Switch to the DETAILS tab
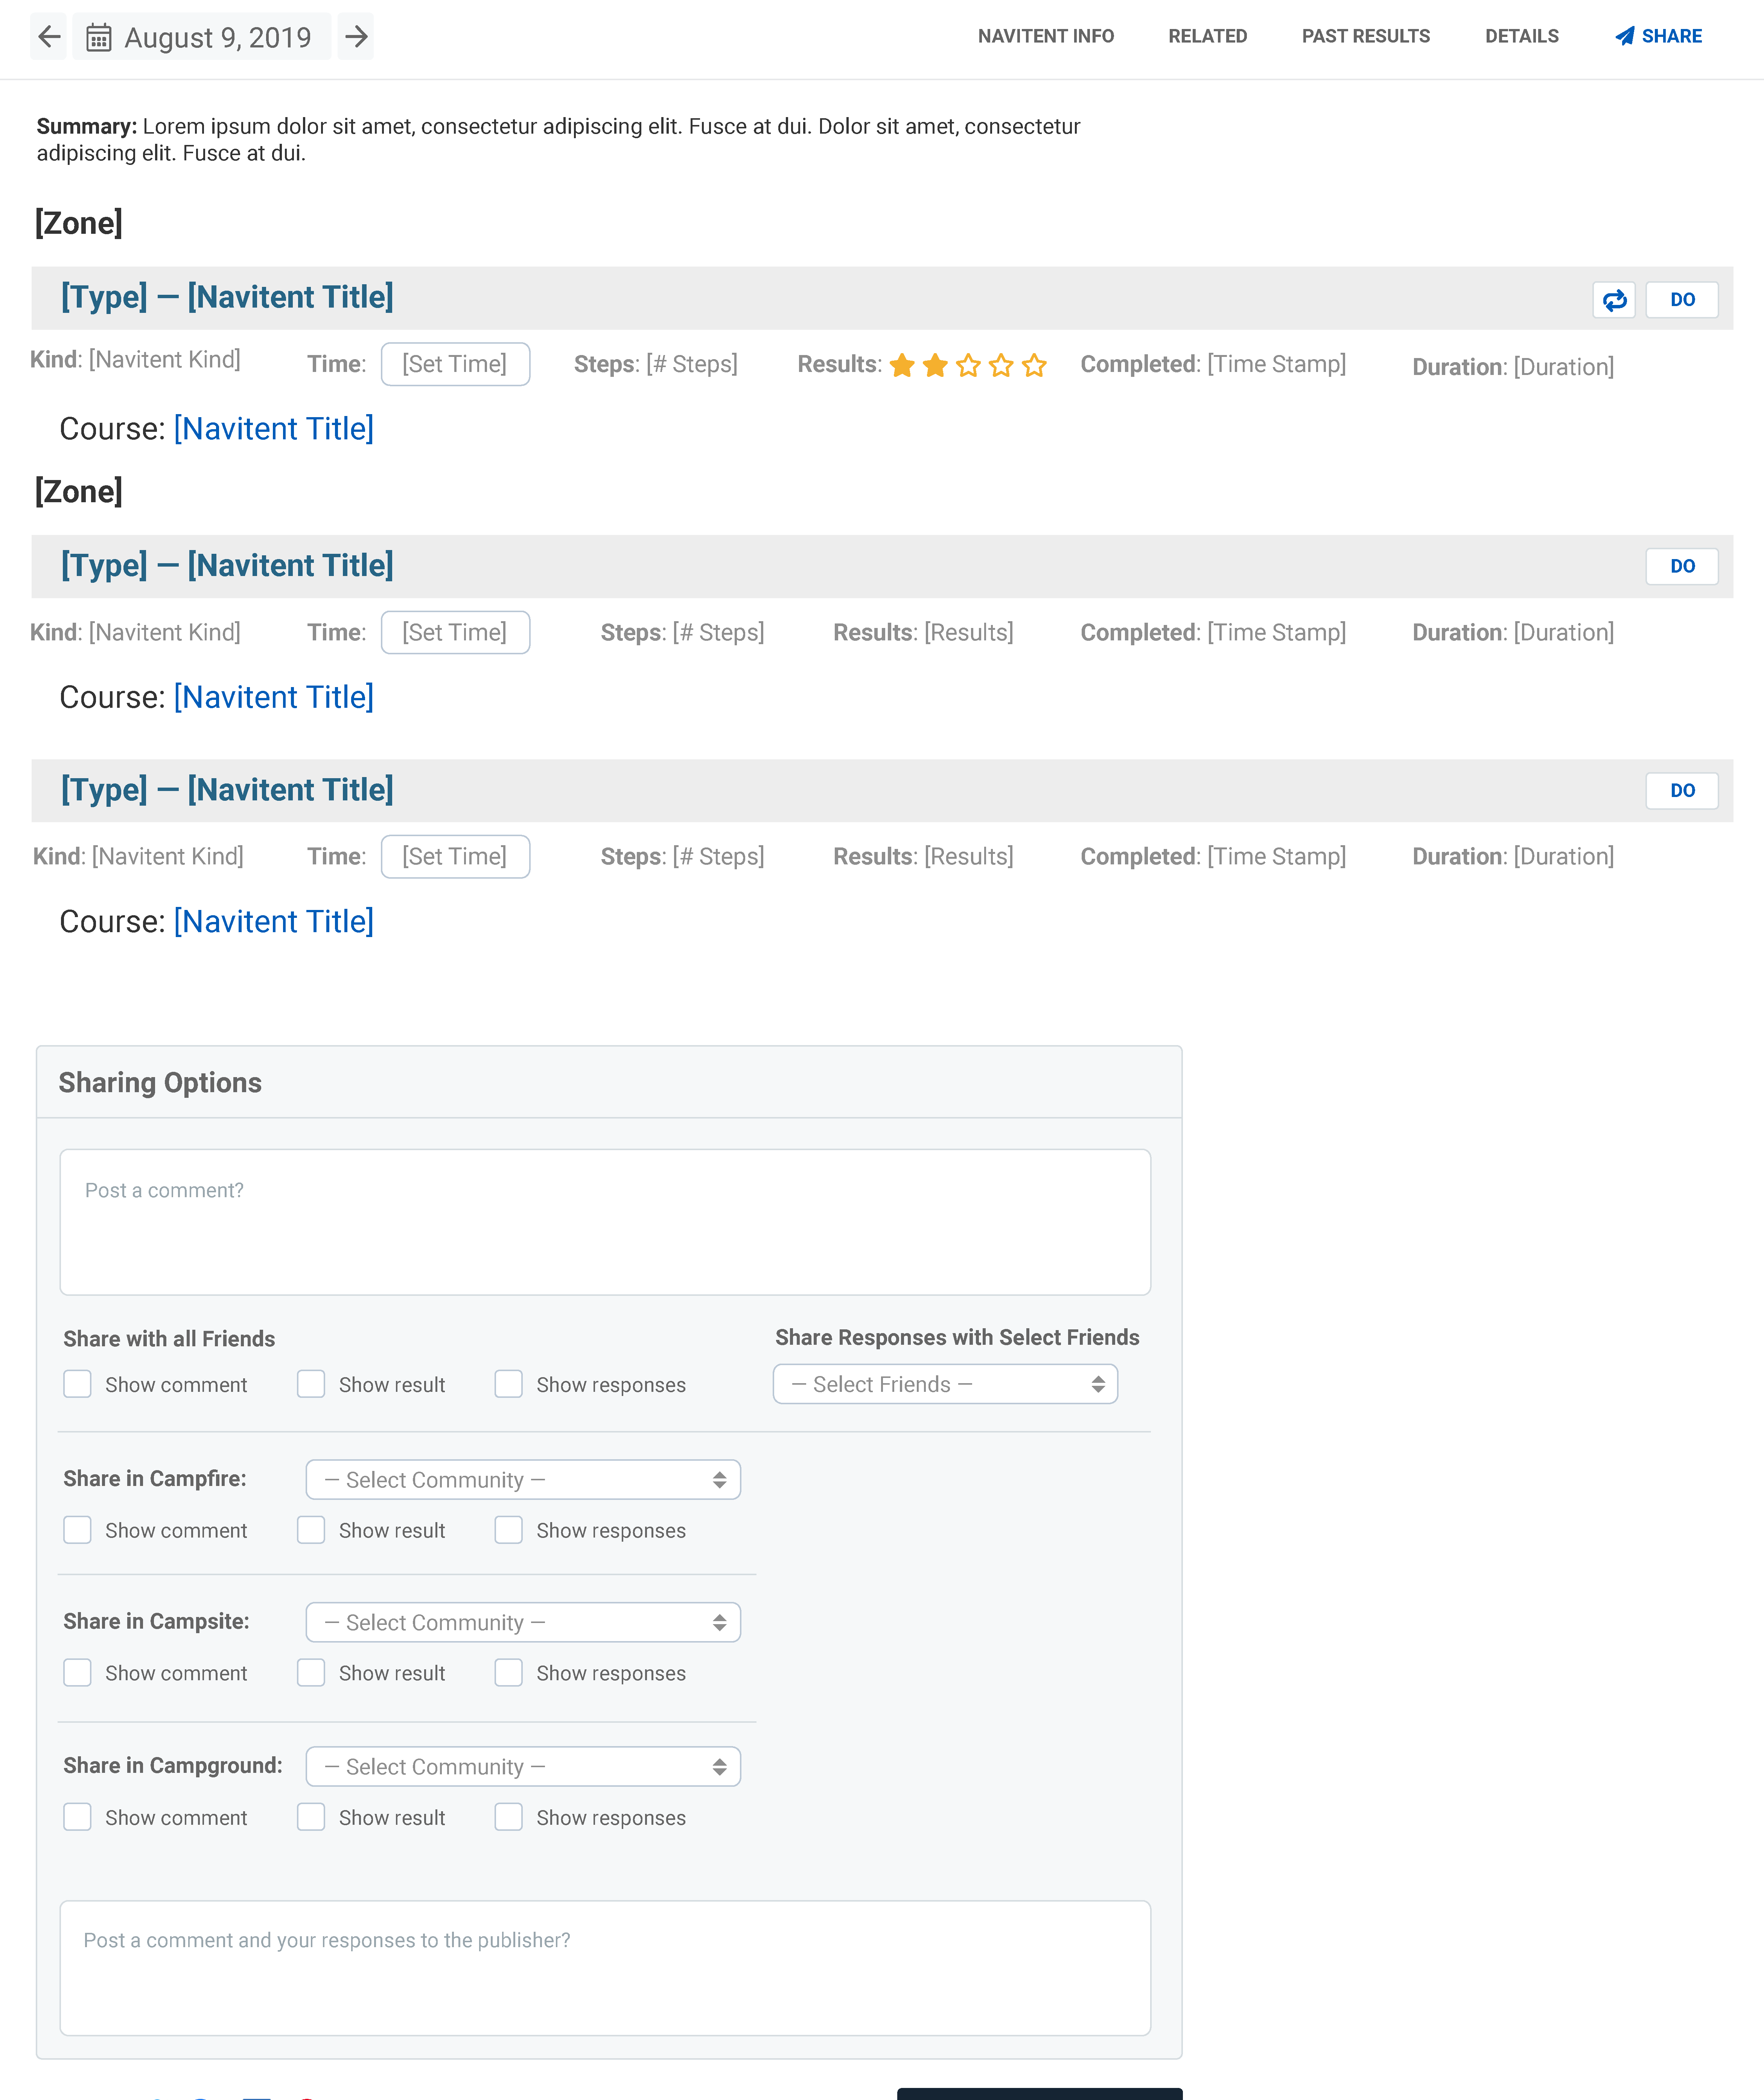1764x2100 pixels. point(1522,36)
